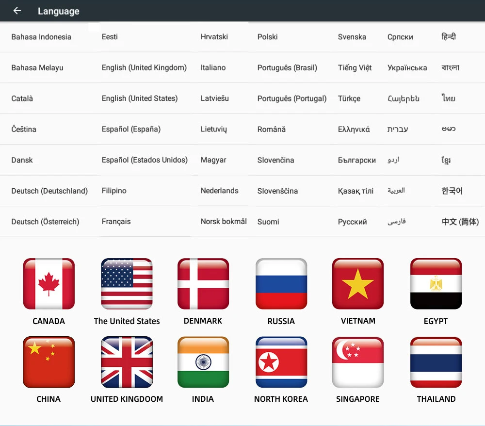Select Հայերեն language
The width and height of the screenshot is (485, 426).
[x=404, y=98]
